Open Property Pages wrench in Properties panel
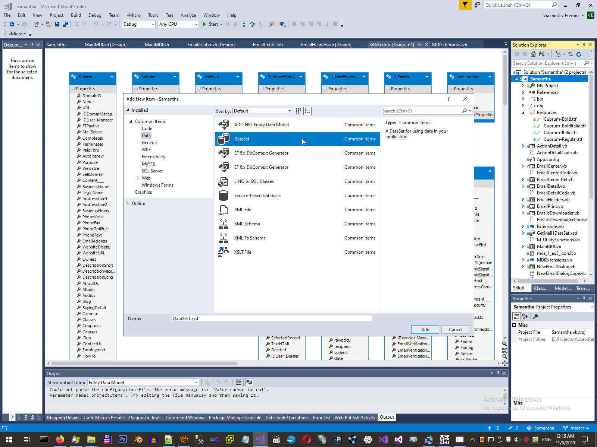597x447 pixels. [x=536, y=316]
